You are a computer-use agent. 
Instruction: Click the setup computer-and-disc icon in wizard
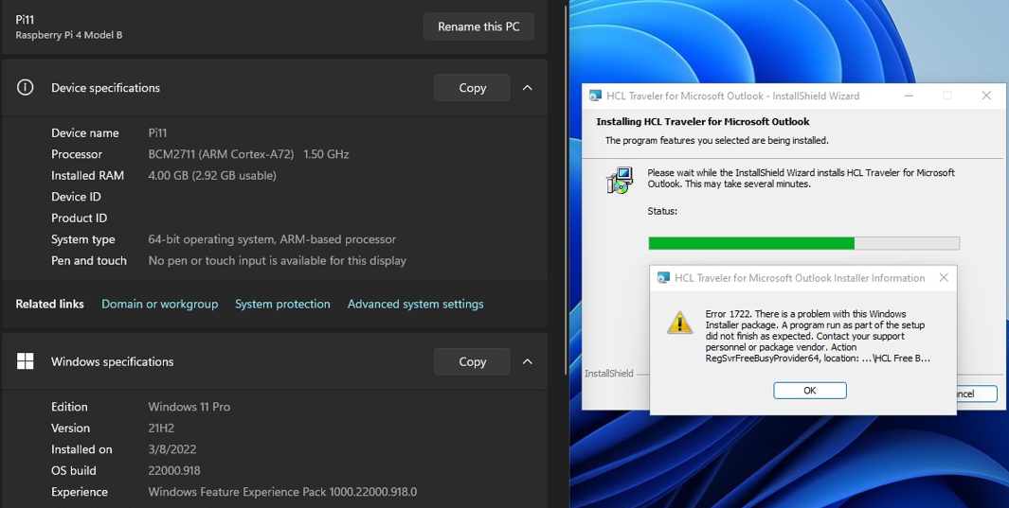click(619, 181)
